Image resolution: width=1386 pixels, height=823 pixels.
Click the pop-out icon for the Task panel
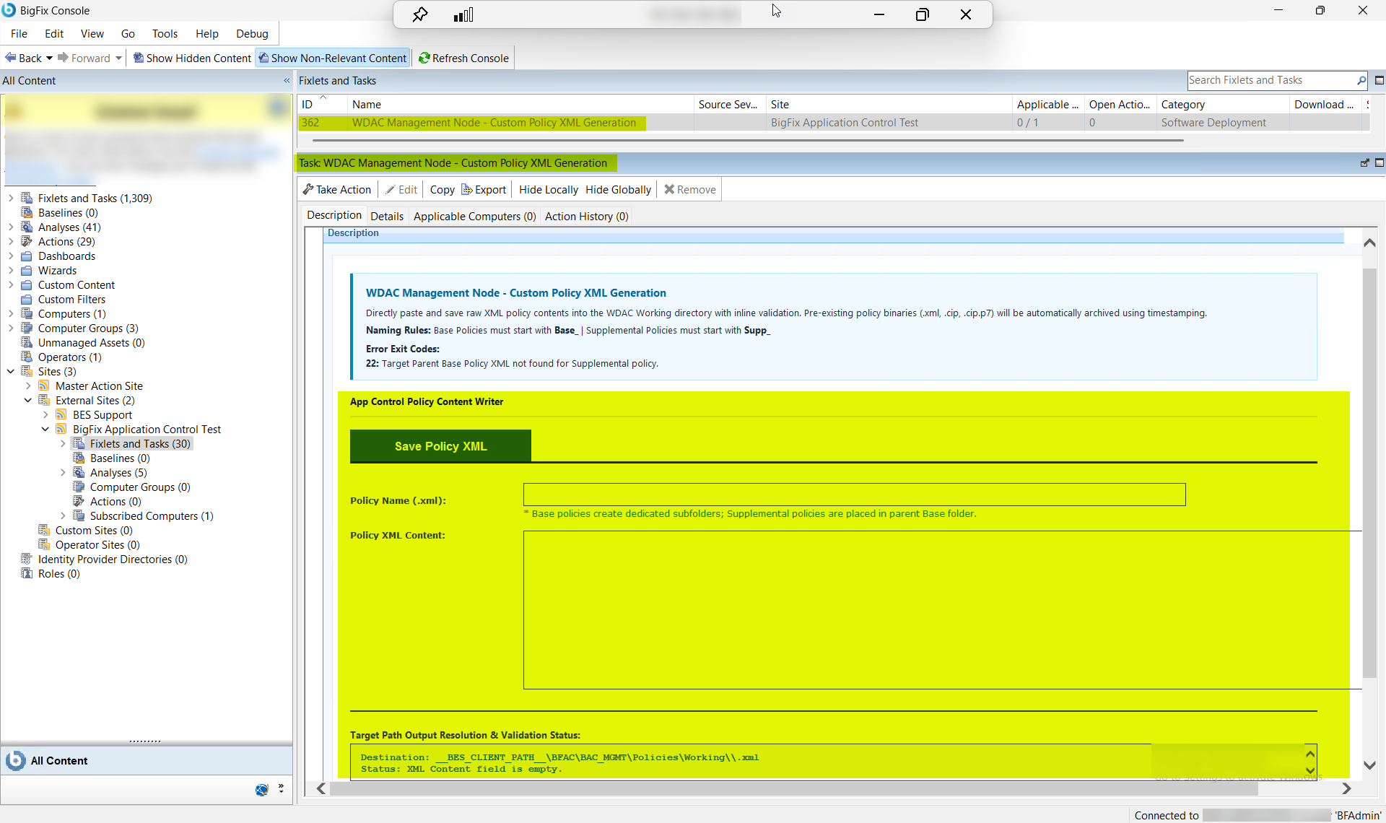[1364, 163]
